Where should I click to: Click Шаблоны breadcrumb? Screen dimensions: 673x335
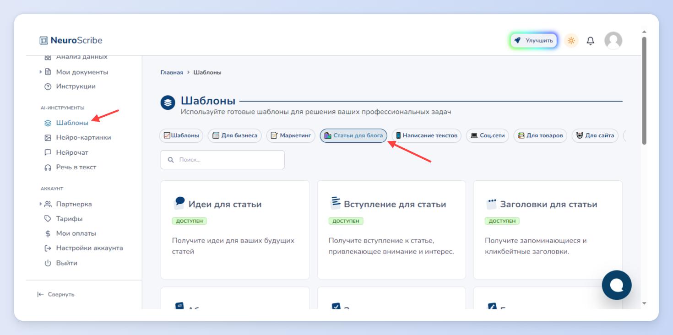coord(207,72)
